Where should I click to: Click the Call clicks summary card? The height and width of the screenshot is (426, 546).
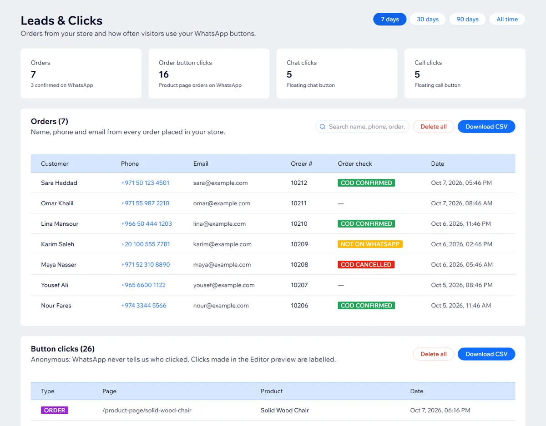[x=465, y=74]
